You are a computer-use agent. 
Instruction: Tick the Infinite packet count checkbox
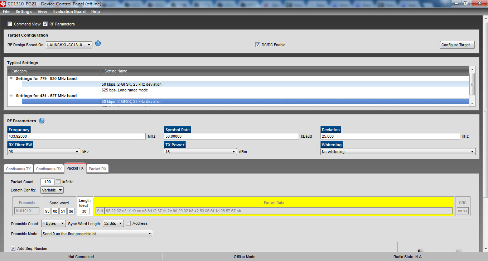click(58, 182)
